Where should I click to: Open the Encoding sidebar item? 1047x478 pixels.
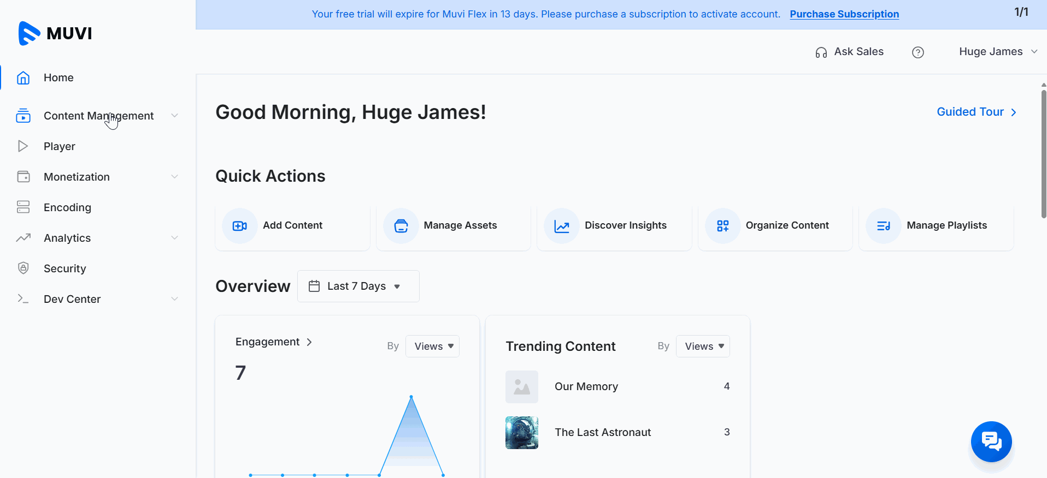coord(67,207)
